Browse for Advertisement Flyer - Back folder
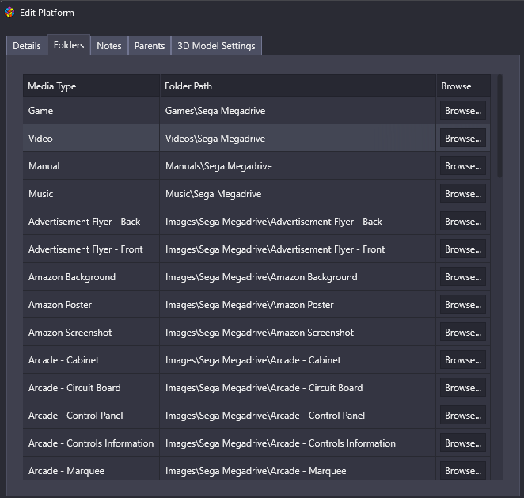The width and height of the screenshot is (524, 498). tap(463, 221)
